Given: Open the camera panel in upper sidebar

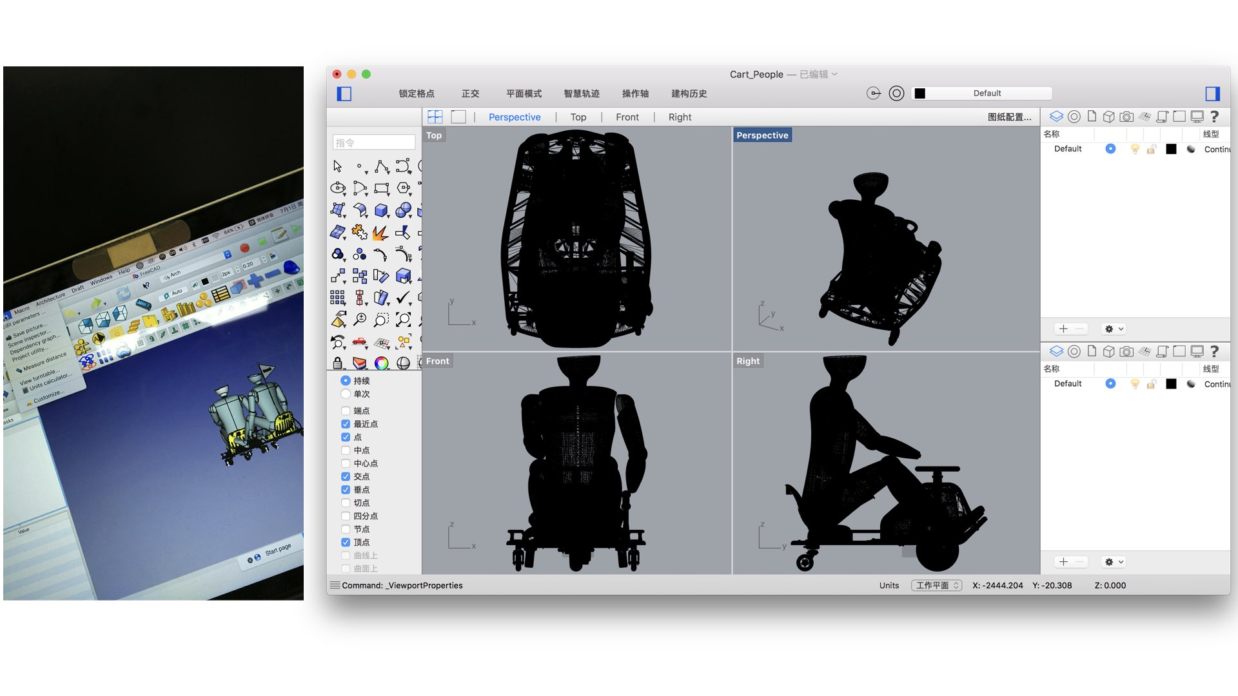Looking at the screenshot, I should 1126,117.
